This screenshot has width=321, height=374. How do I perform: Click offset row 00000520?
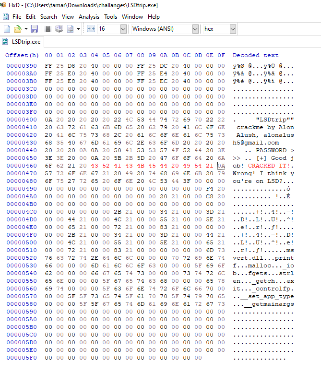coord(22,258)
